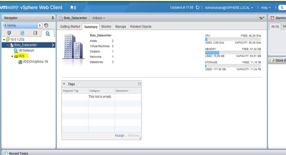Click the Recent Tasks clipboard icon
Screen dimensions: 286x155
(x=5, y=153)
